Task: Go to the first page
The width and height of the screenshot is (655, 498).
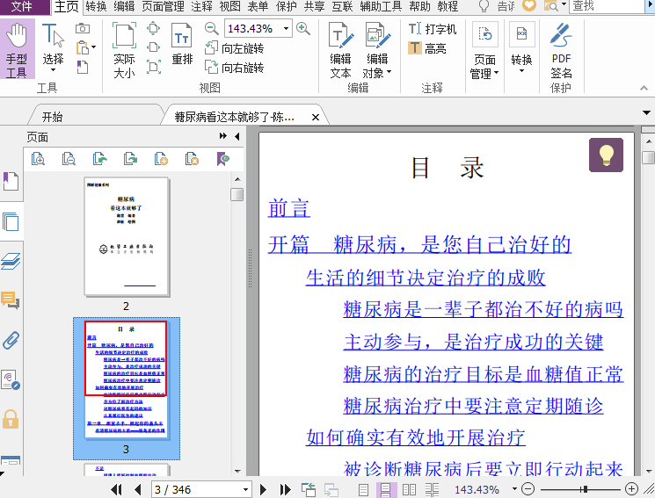Action: point(116,489)
